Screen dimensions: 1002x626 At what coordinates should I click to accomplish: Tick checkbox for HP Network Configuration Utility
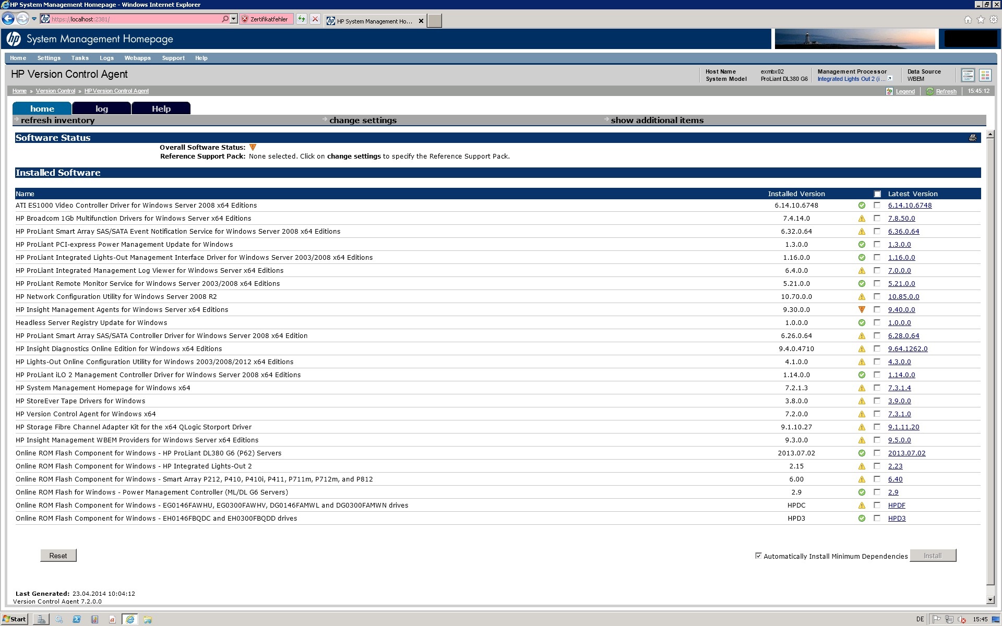877,297
